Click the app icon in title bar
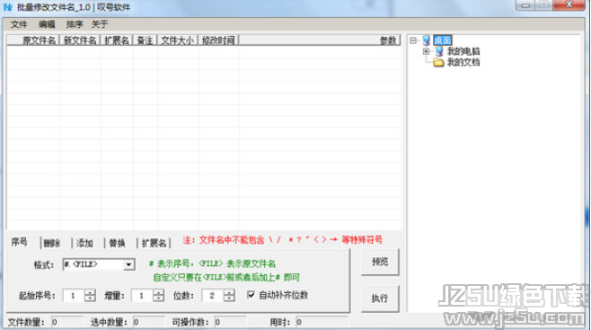Viewport: 591px width, 330px height. click(x=7, y=7)
